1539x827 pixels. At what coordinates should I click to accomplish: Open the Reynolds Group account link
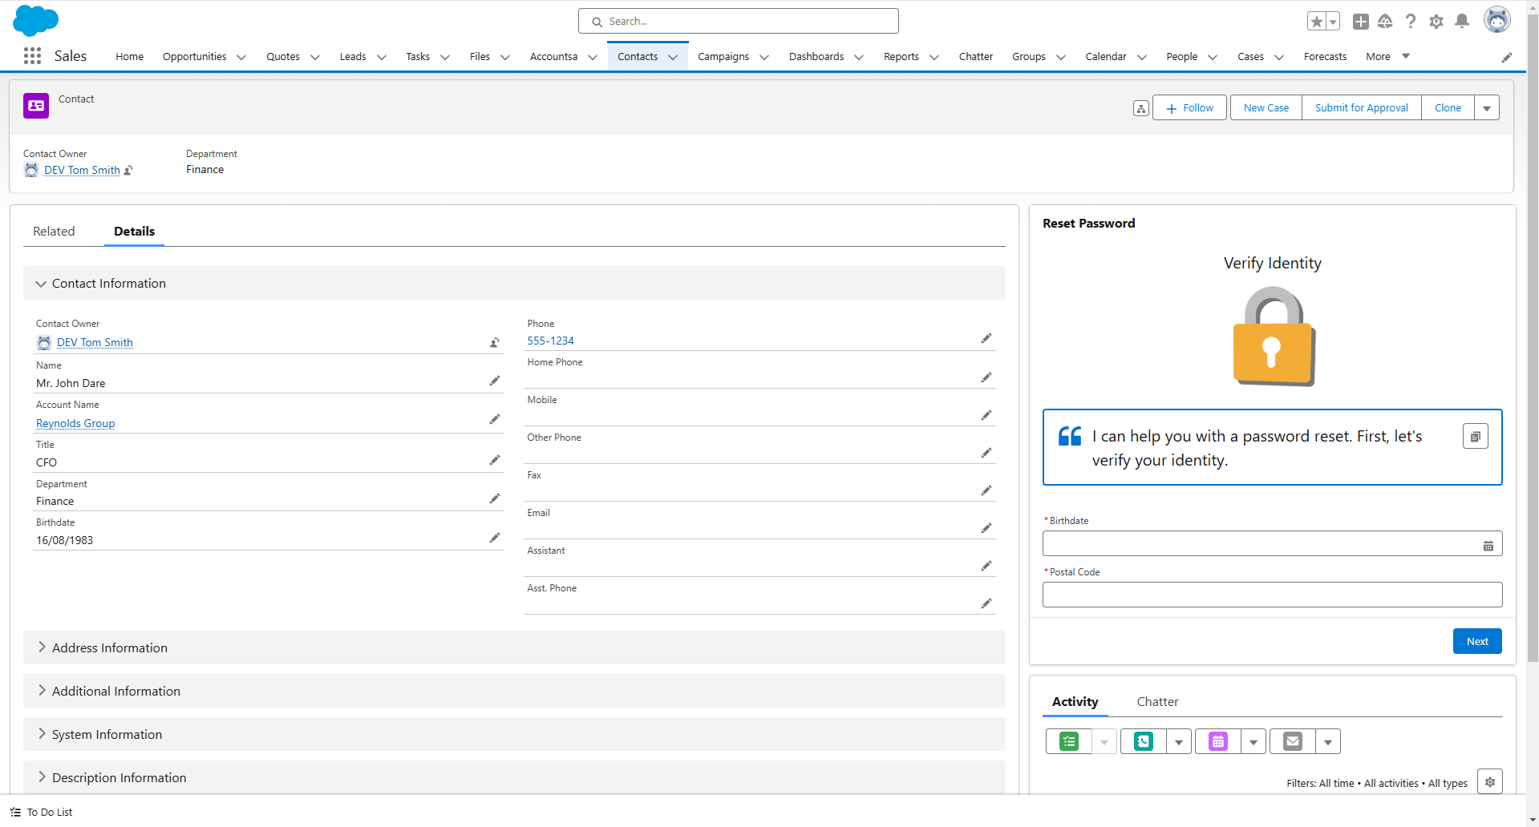click(75, 424)
